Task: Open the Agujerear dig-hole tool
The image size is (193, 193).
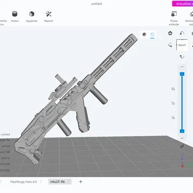Action: pyautogui.click(x=32, y=17)
